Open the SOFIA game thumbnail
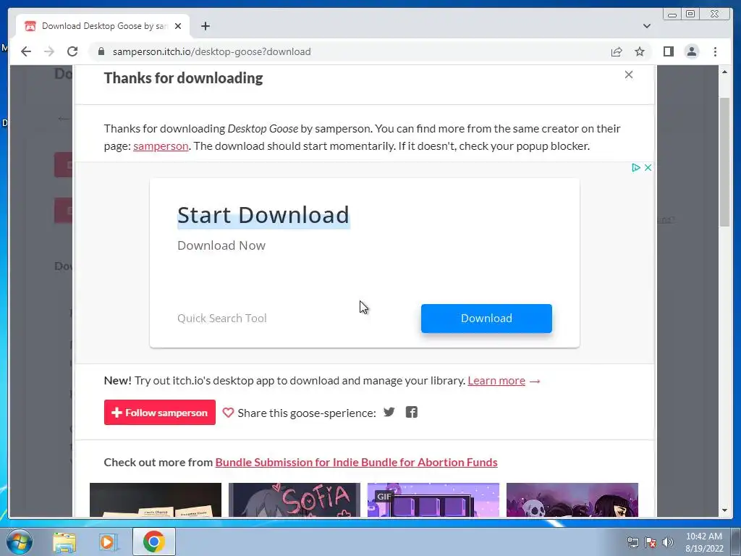 click(x=295, y=500)
